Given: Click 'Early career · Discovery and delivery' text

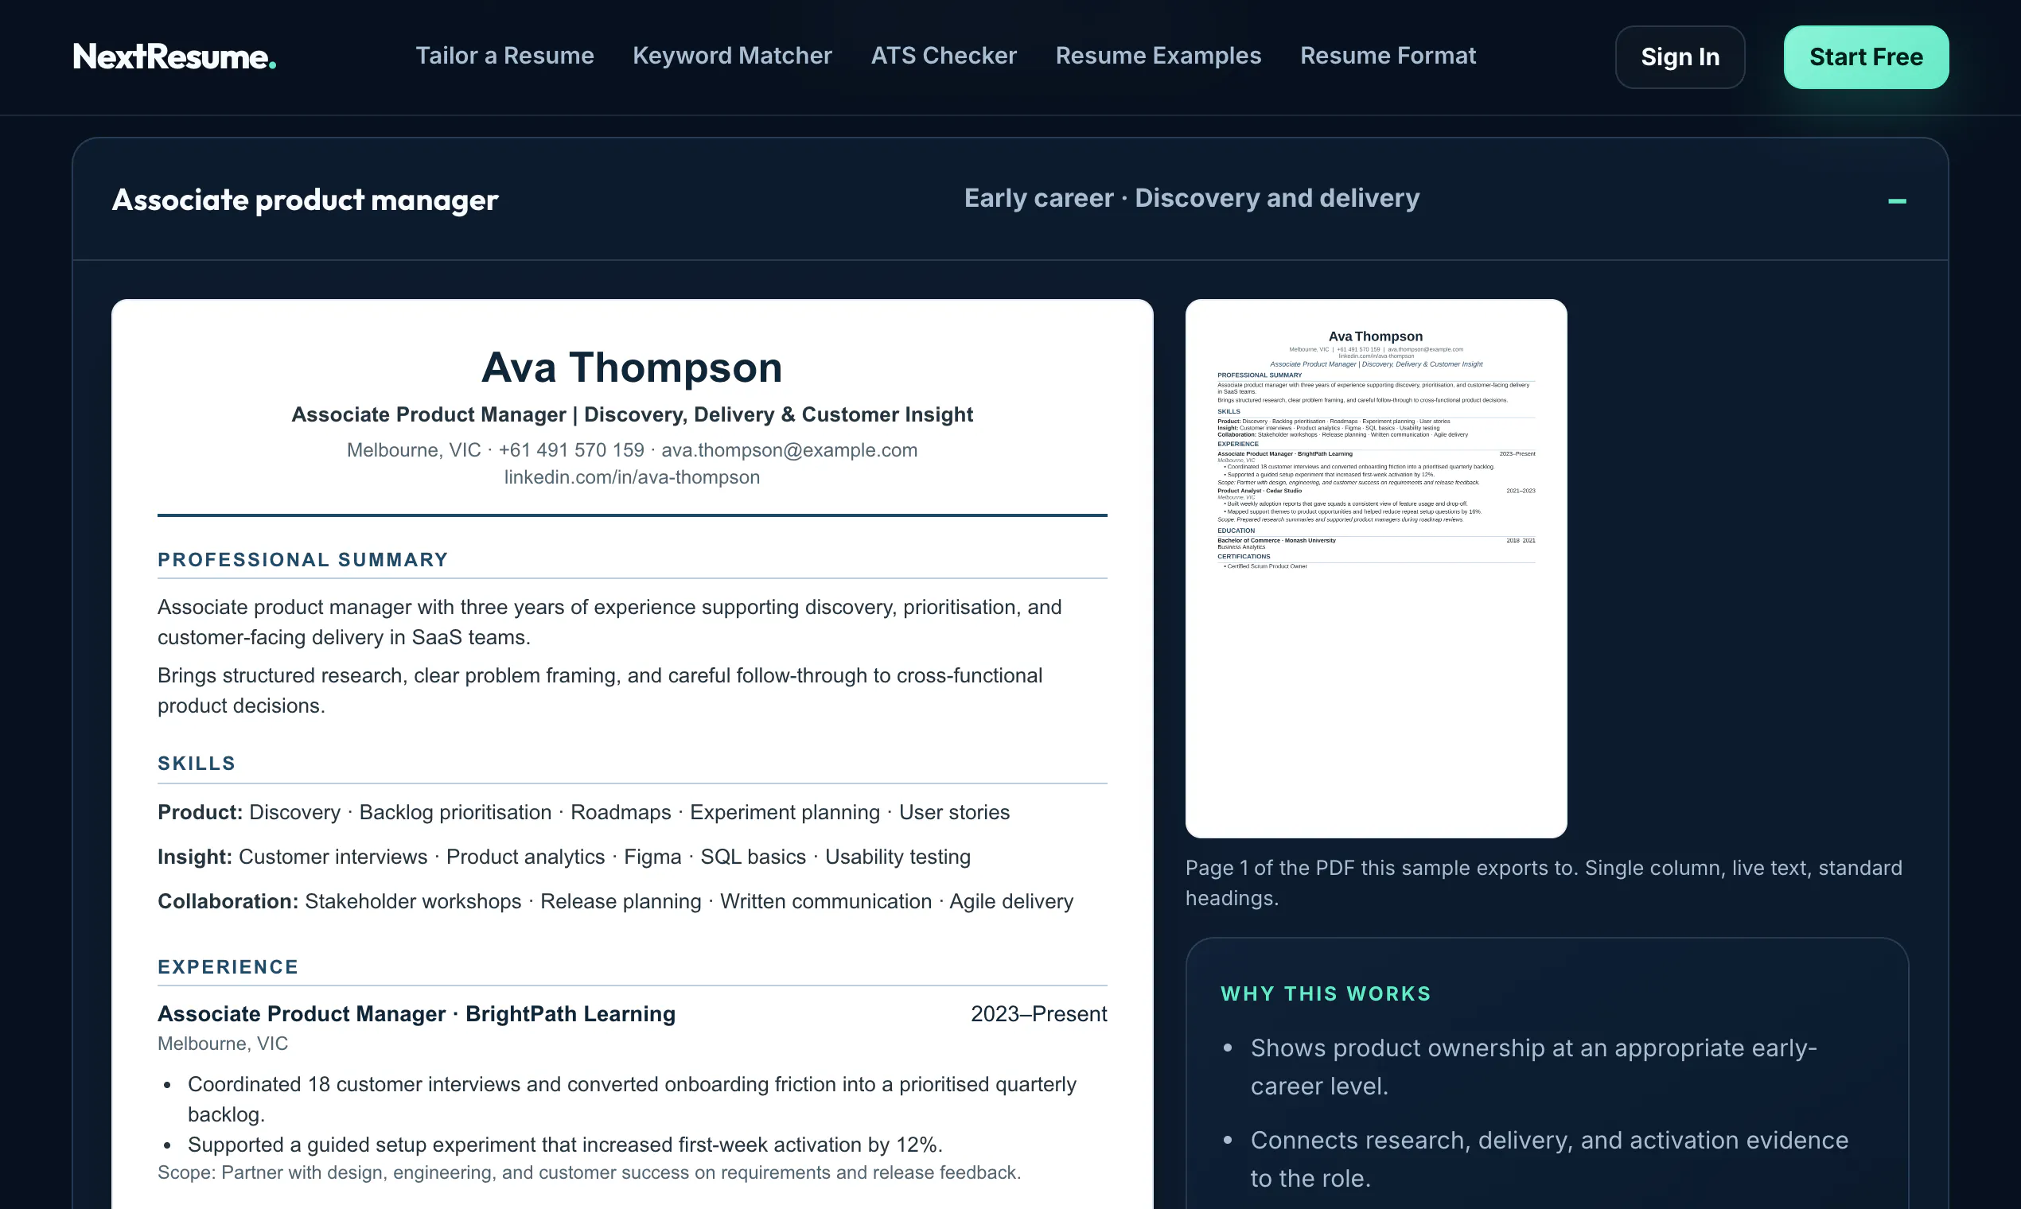Looking at the screenshot, I should tap(1191, 198).
